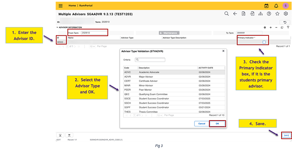Viewport: 292px width, 153px height.
Task: Click the SAVE button
Action: point(287,136)
